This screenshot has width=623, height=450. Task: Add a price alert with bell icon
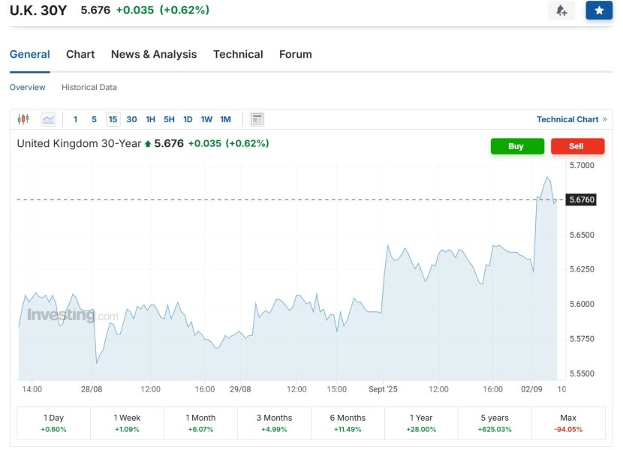pyautogui.click(x=561, y=10)
